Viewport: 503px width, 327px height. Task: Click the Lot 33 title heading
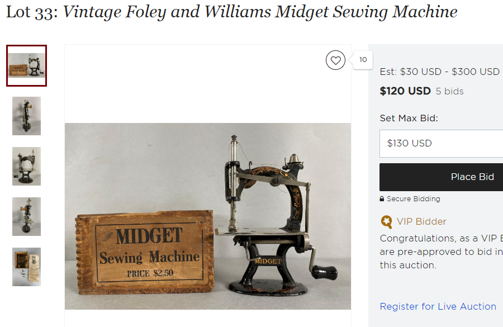(x=231, y=12)
